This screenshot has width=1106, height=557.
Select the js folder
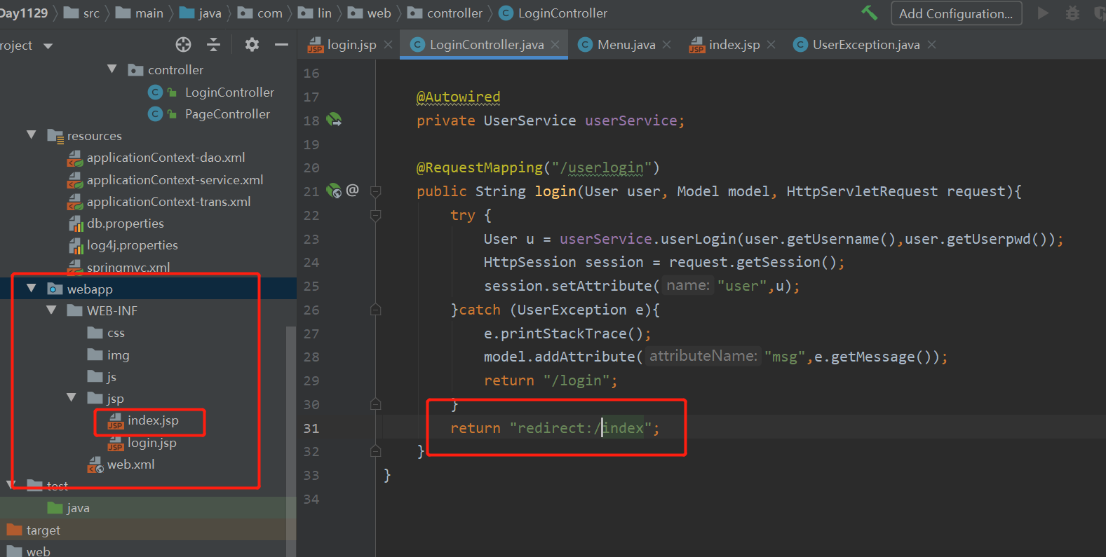pos(111,377)
